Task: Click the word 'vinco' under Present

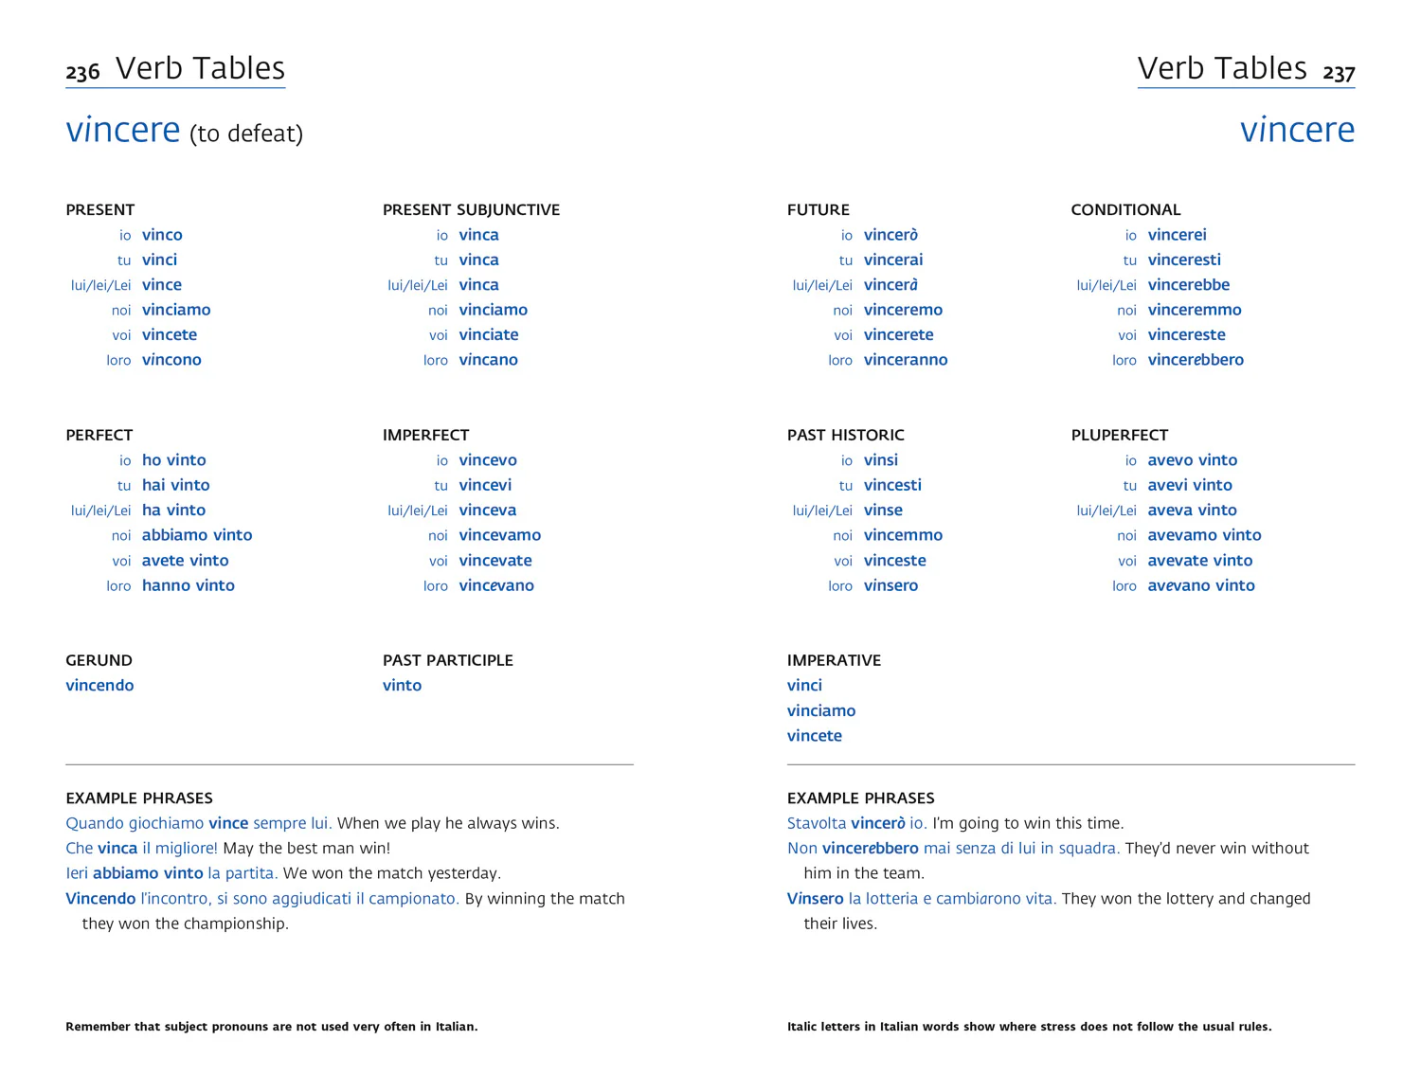Action: 162,235
